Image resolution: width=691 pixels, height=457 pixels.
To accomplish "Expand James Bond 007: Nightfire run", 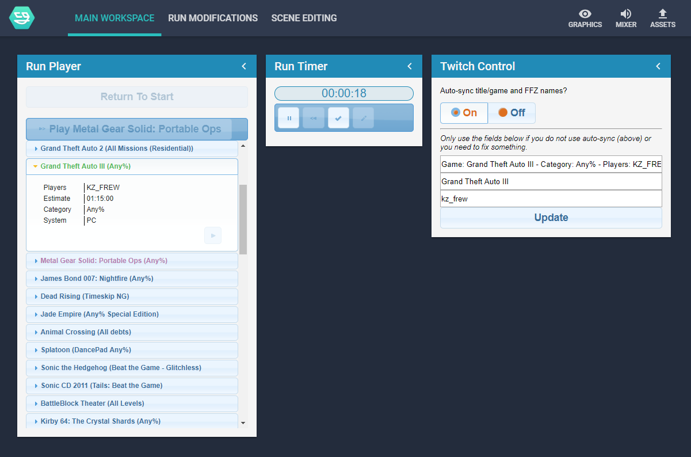I will [x=132, y=279].
